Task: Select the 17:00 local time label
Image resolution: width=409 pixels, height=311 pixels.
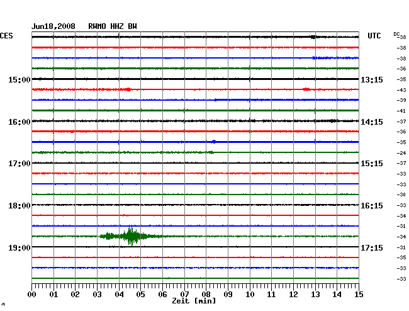Action: point(20,164)
